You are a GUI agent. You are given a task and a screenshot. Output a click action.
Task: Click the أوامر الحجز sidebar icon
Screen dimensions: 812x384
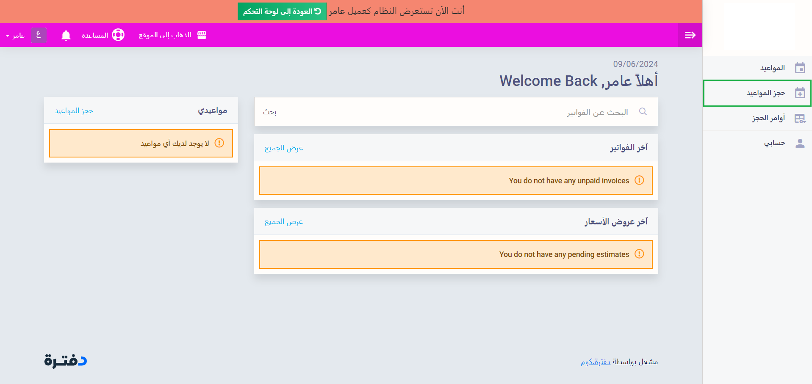pyautogui.click(x=800, y=119)
